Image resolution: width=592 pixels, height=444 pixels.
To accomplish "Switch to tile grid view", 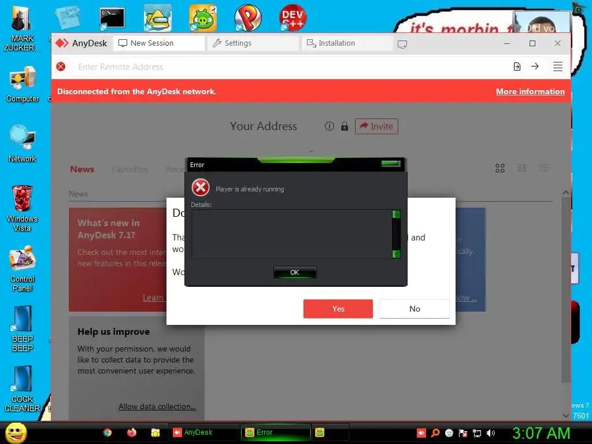I will (500, 168).
